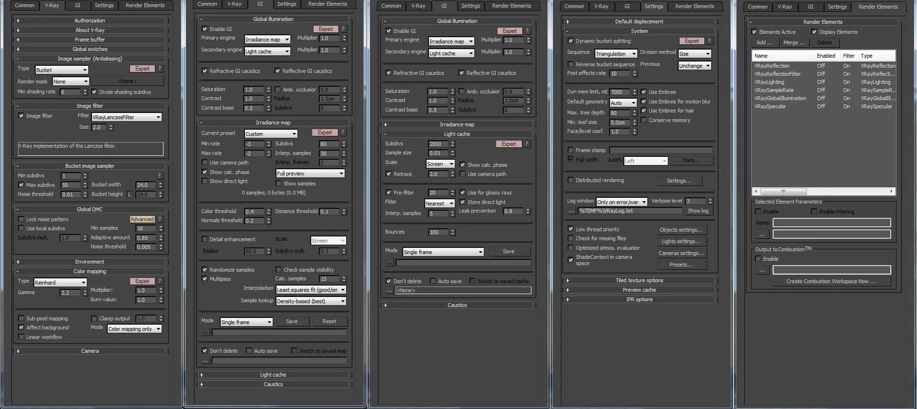The image size is (917, 409).
Task: Open Color mapping Type dropdown Reinhard
Action: 60,282
